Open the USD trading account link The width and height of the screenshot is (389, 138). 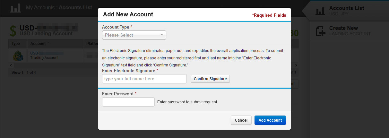click(47, 53)
